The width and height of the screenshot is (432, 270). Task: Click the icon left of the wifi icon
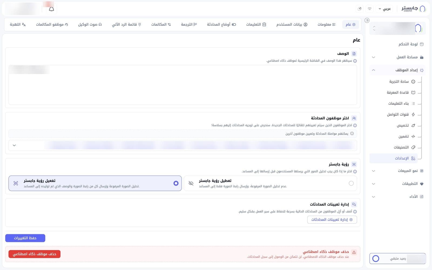(360, 9)
